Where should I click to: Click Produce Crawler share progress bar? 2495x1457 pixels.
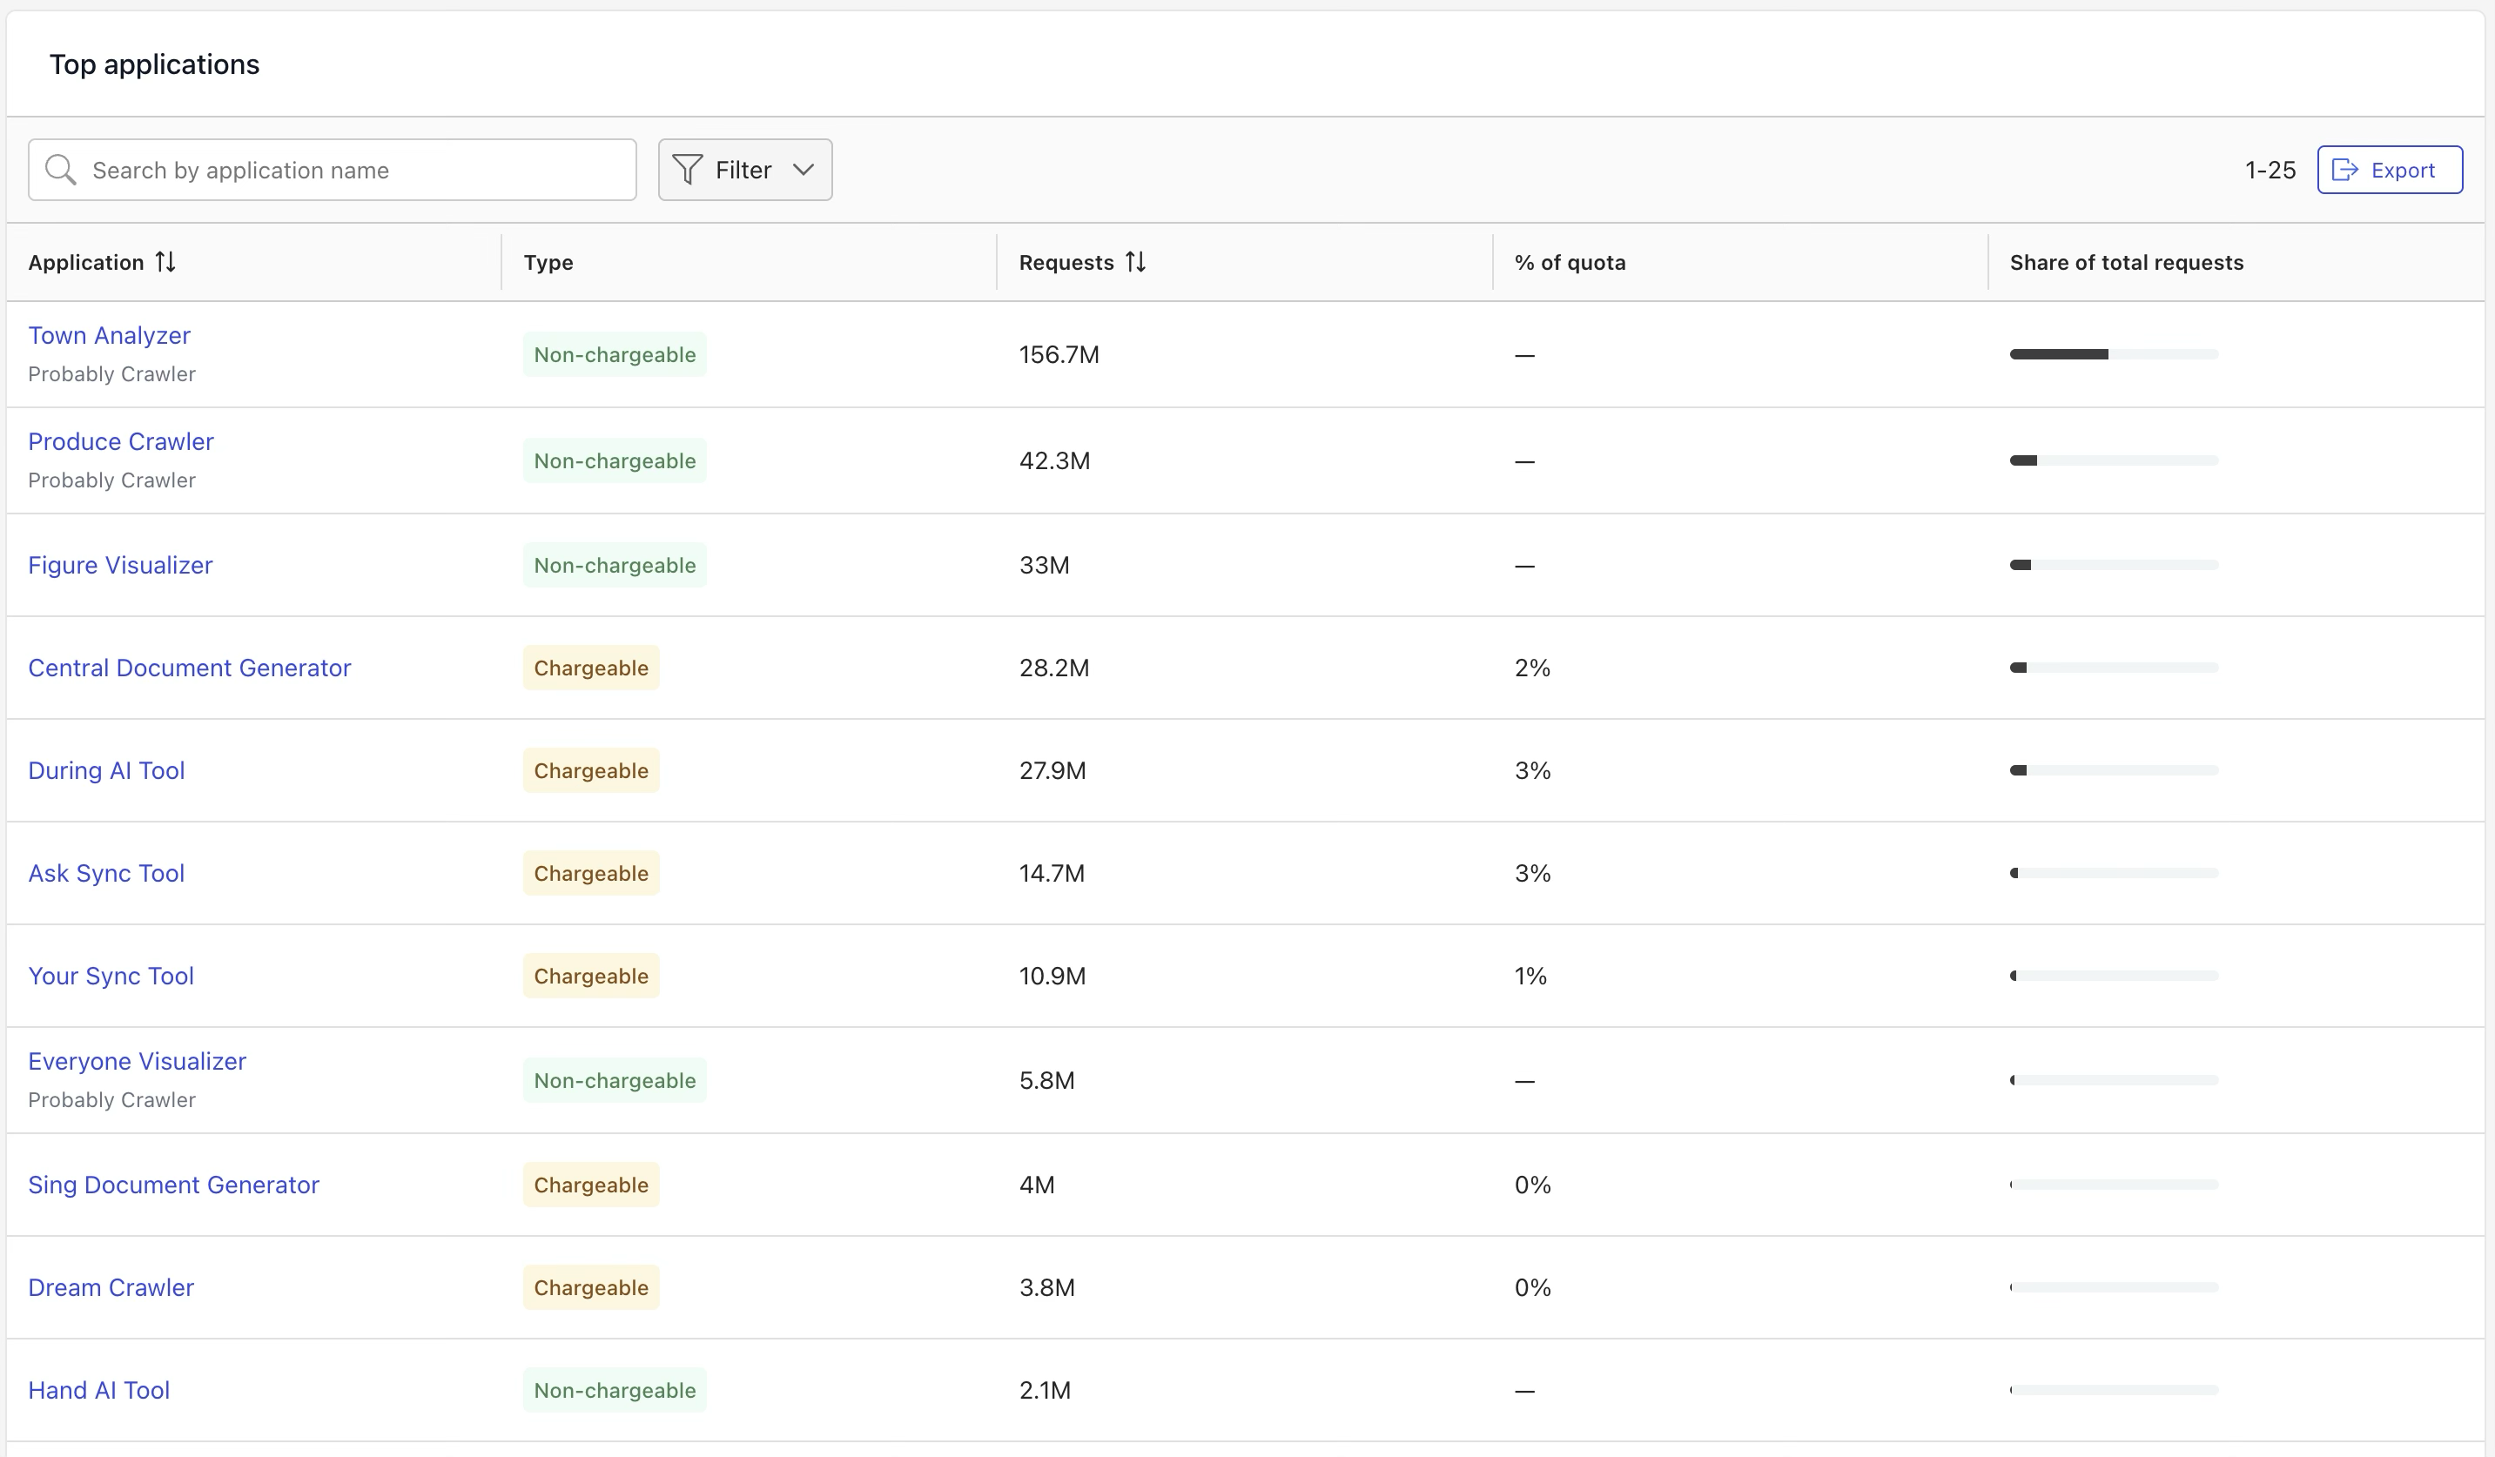pos(2114,460)
